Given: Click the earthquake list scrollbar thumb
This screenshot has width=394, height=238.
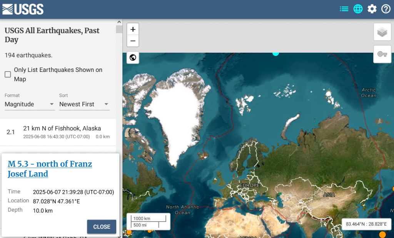Looking at the screenshot, I should click(x=119, y=29).
